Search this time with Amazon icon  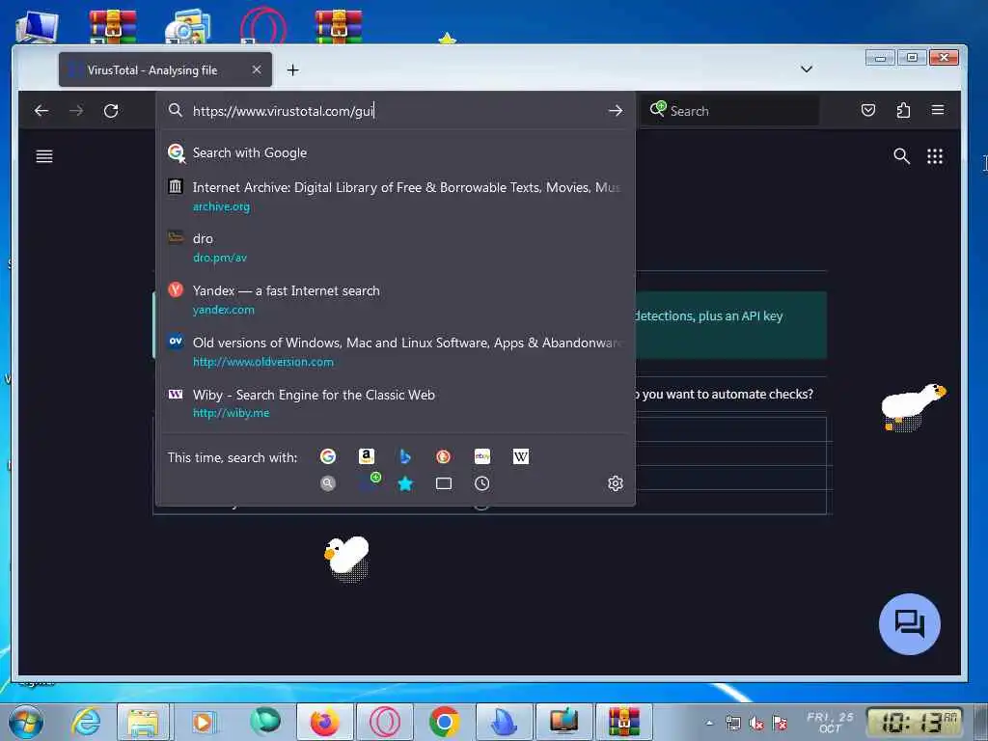coord(366,456)
